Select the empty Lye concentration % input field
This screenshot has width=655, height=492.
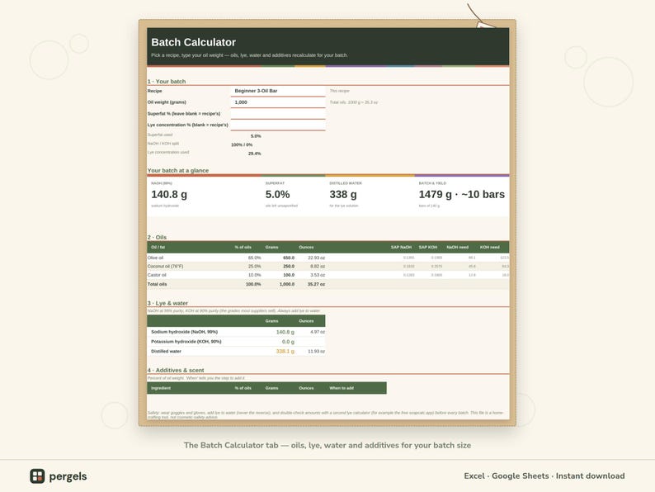coord(278,125)
